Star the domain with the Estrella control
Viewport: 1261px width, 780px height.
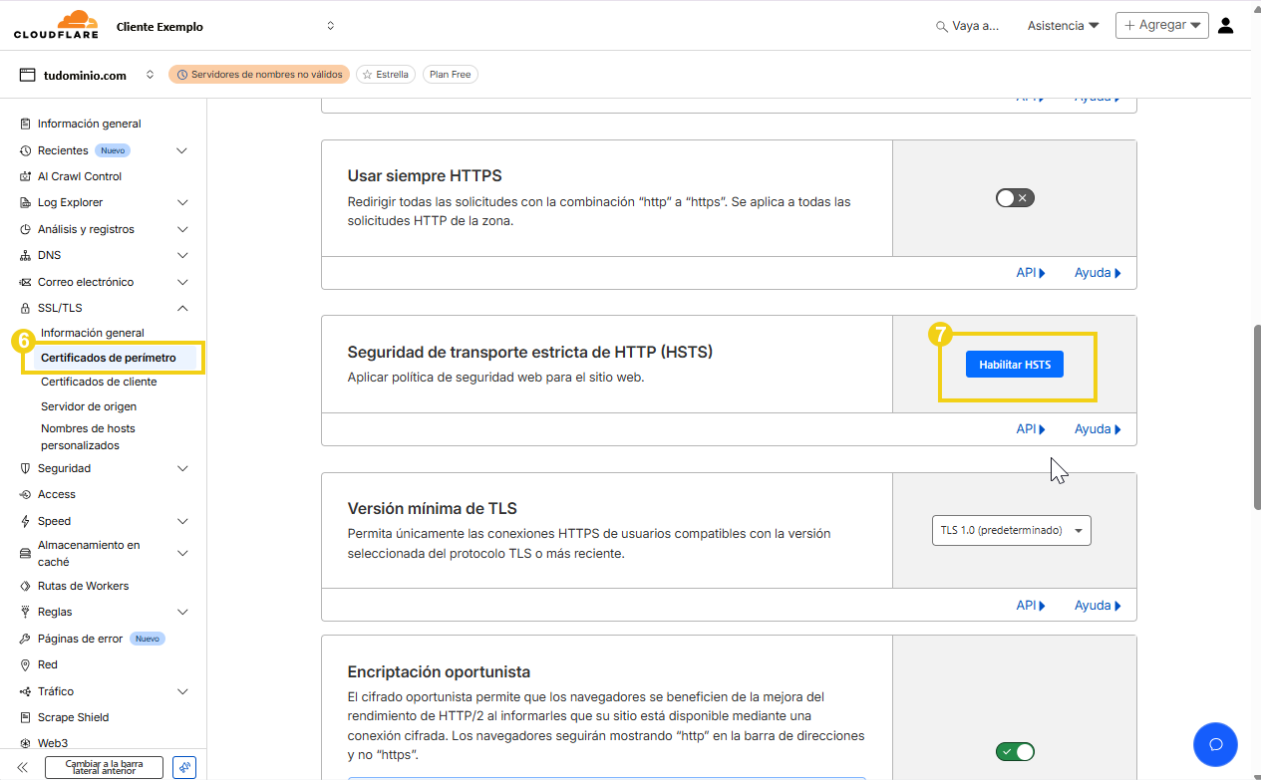coord(385,74)
